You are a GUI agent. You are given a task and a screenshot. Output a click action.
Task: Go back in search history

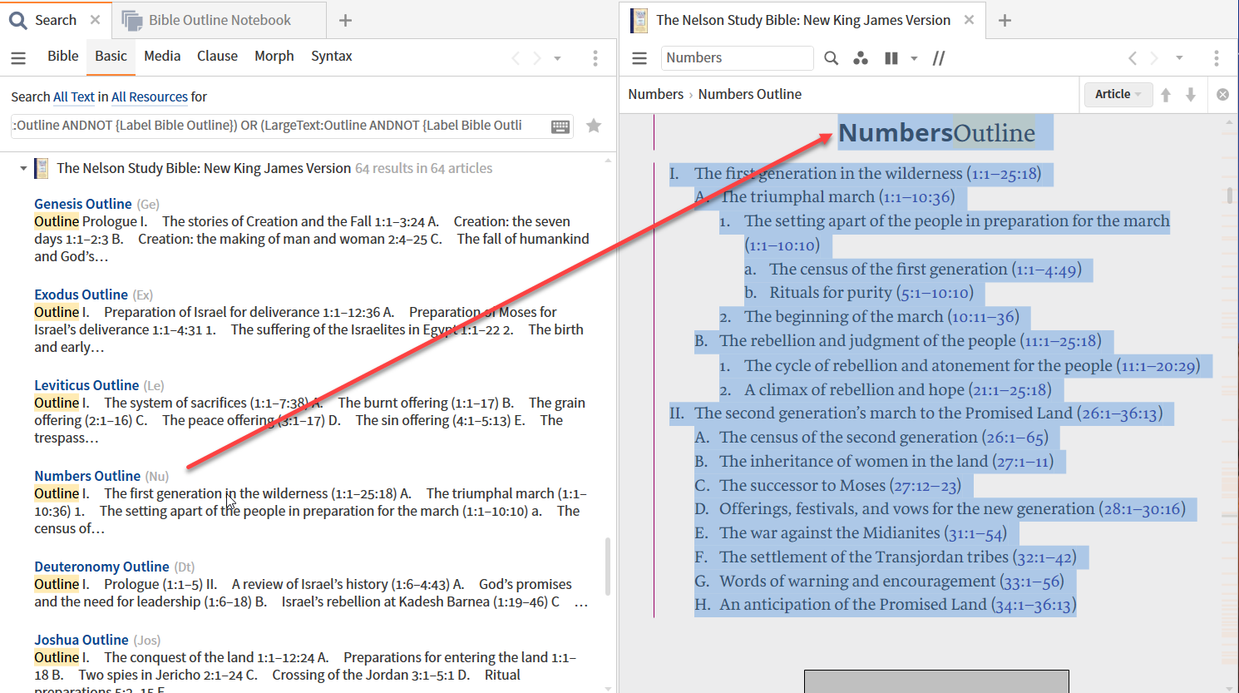pyautogui.click(x=516, y=57)
